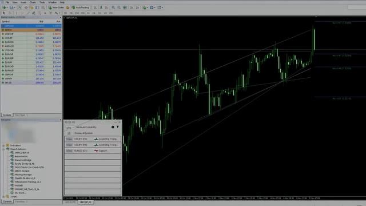Expand the Scripts tree node
366x206 pixels.
tap(3, 196)
